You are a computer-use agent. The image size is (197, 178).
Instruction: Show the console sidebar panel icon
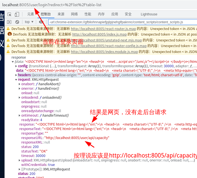[9, 22]
